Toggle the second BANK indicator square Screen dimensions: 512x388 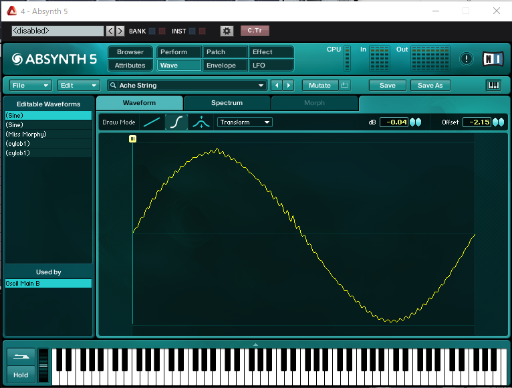click(x=162, y=31)
